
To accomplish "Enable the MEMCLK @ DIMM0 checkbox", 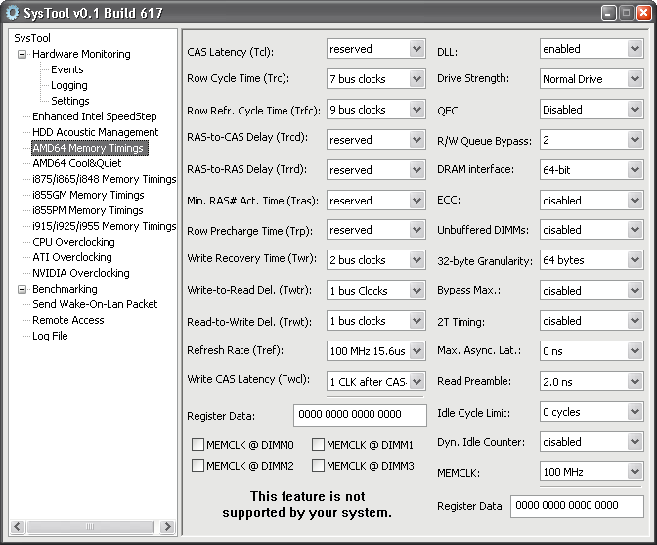I will [x=198, y=445].
